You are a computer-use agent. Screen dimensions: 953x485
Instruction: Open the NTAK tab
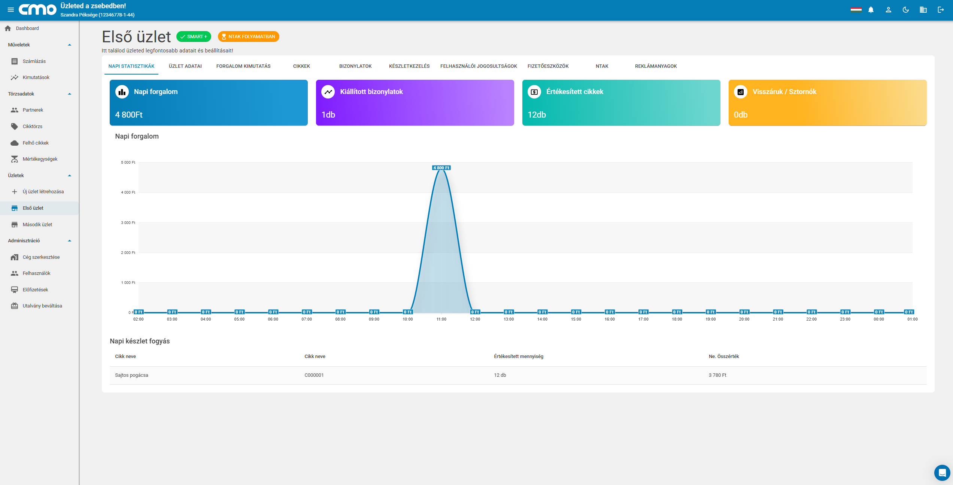click(x=602, y=66)
